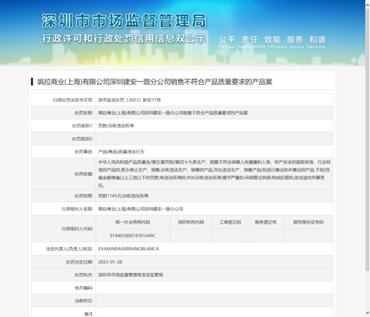Click the 处罚决定日期 row label

pos(79,262)
